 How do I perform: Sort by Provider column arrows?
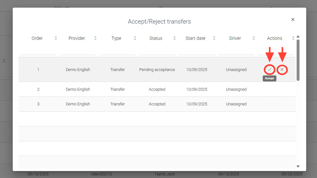click(x=95, y=38)
